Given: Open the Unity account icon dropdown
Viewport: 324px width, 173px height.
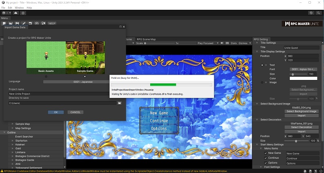Looking at the screenshot, I should point(7,13).
